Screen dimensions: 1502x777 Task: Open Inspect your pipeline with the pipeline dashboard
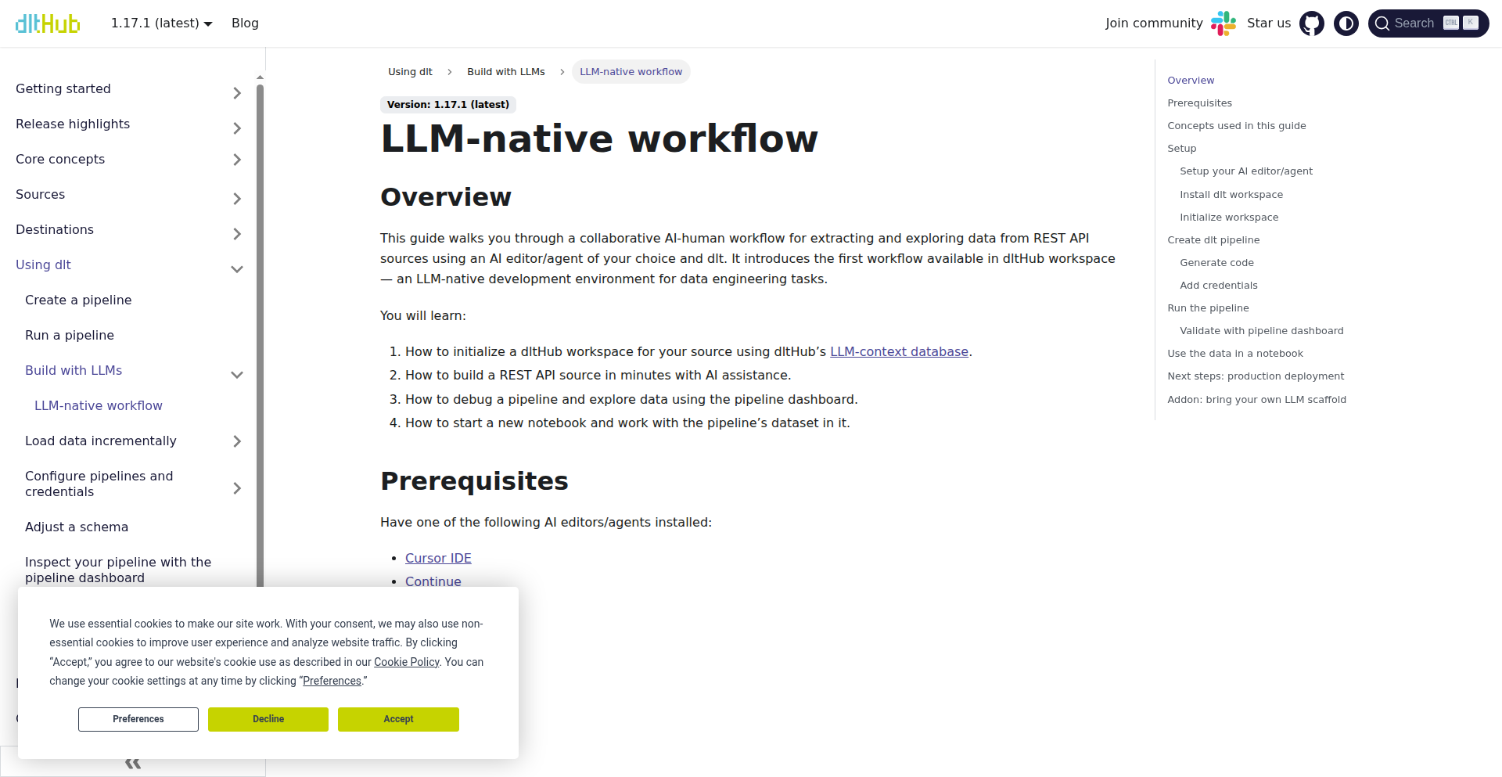[x=118, y=570]
